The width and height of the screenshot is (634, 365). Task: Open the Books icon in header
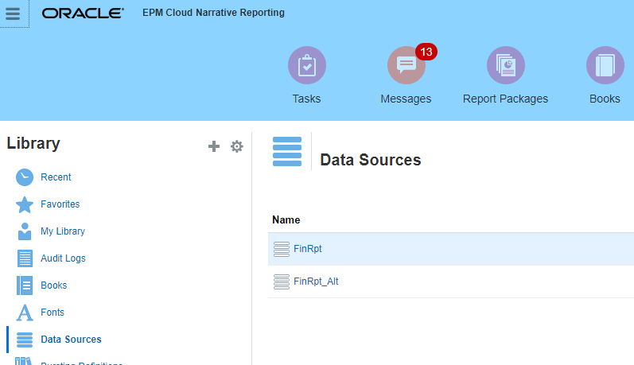pos(605,66)
